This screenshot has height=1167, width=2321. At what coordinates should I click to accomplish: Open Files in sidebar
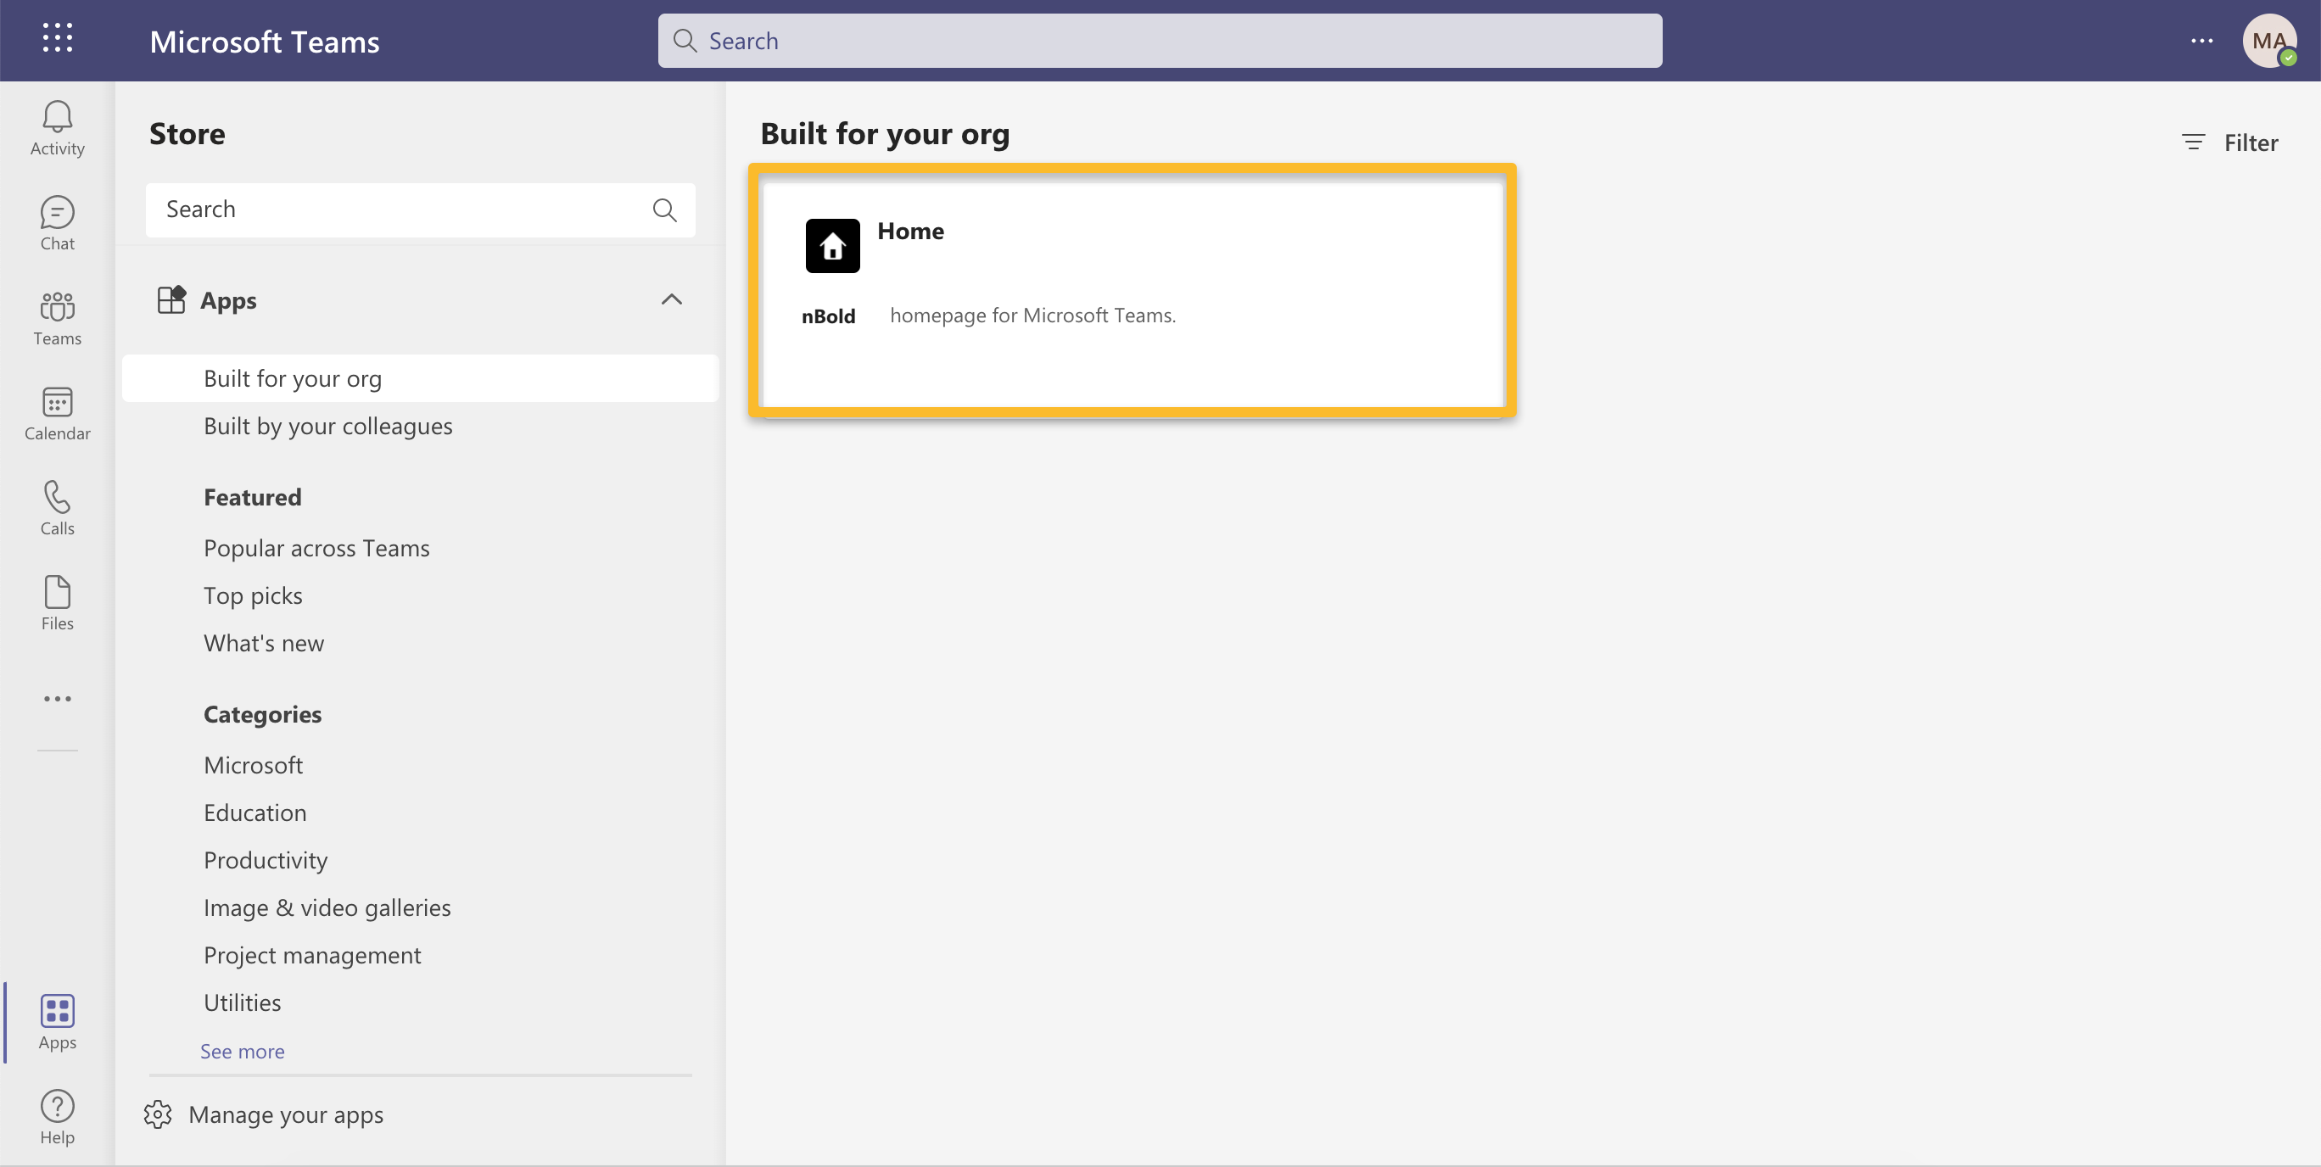(x=57, y=602)
